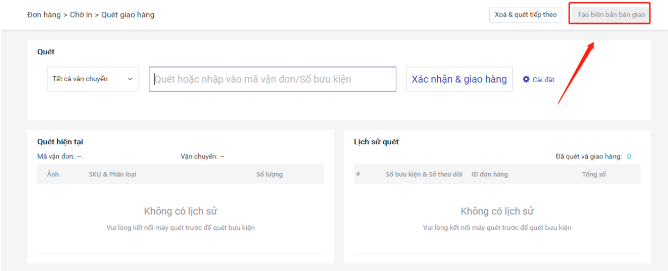The width and height of the screenshot is (668, 271).
Task: Select Quét giao hàng breadcrumb item
Action: pos(128,15)
